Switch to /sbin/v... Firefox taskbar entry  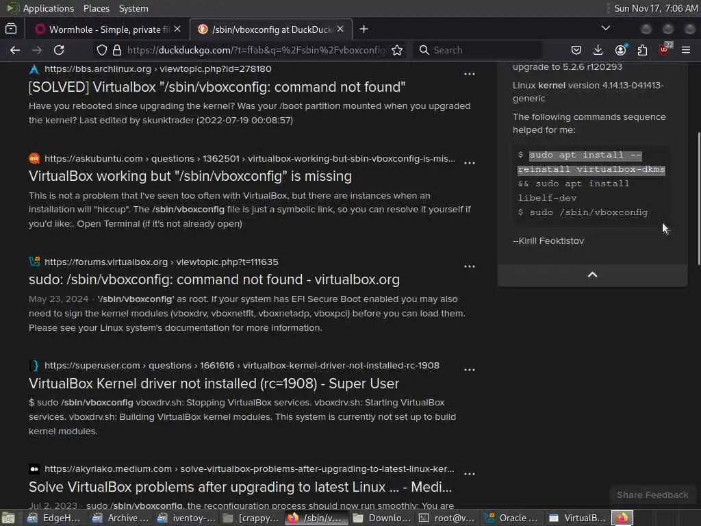(315, 518)
